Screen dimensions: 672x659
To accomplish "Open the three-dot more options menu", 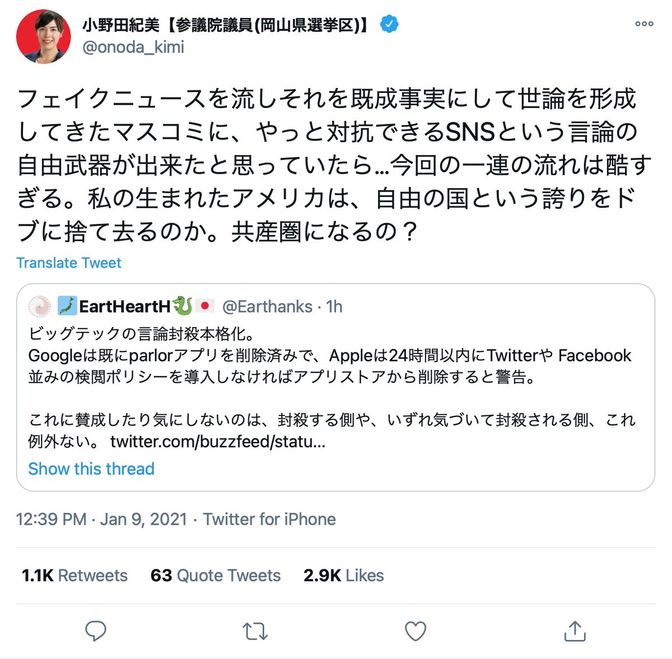I will pyautogui.click(x=644, y=24).
